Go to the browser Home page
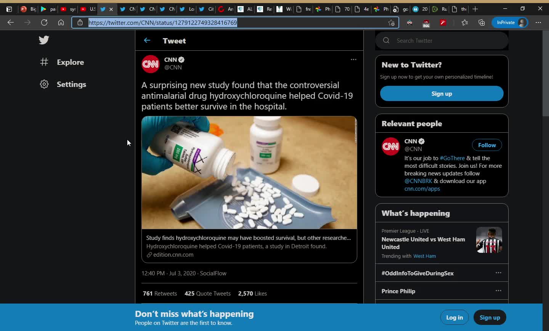549x331 pixels. click(x=61, y=22)
